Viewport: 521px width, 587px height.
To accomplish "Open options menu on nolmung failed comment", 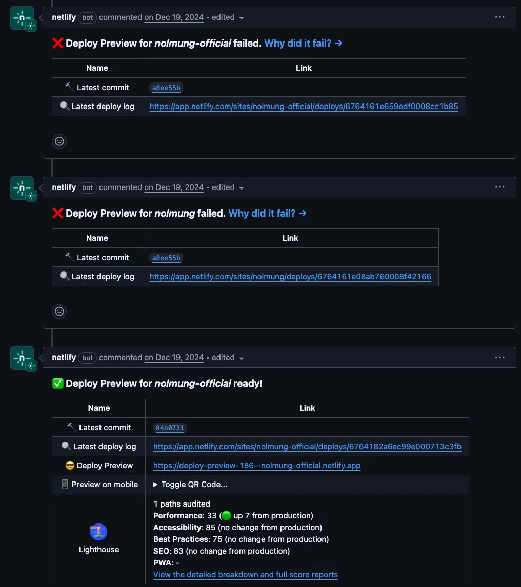I will (499, 187).
